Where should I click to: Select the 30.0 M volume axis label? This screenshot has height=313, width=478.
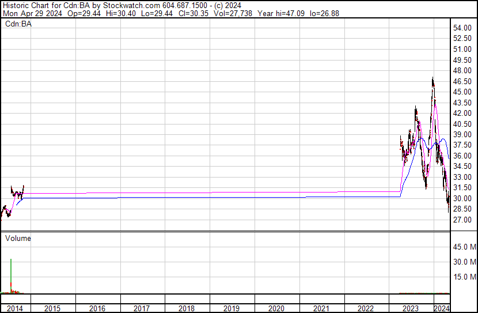[464, 262]
